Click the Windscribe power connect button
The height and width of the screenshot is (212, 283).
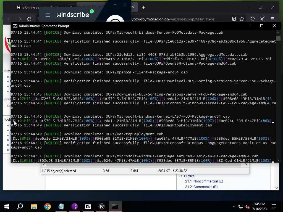(x=115, y=19)
